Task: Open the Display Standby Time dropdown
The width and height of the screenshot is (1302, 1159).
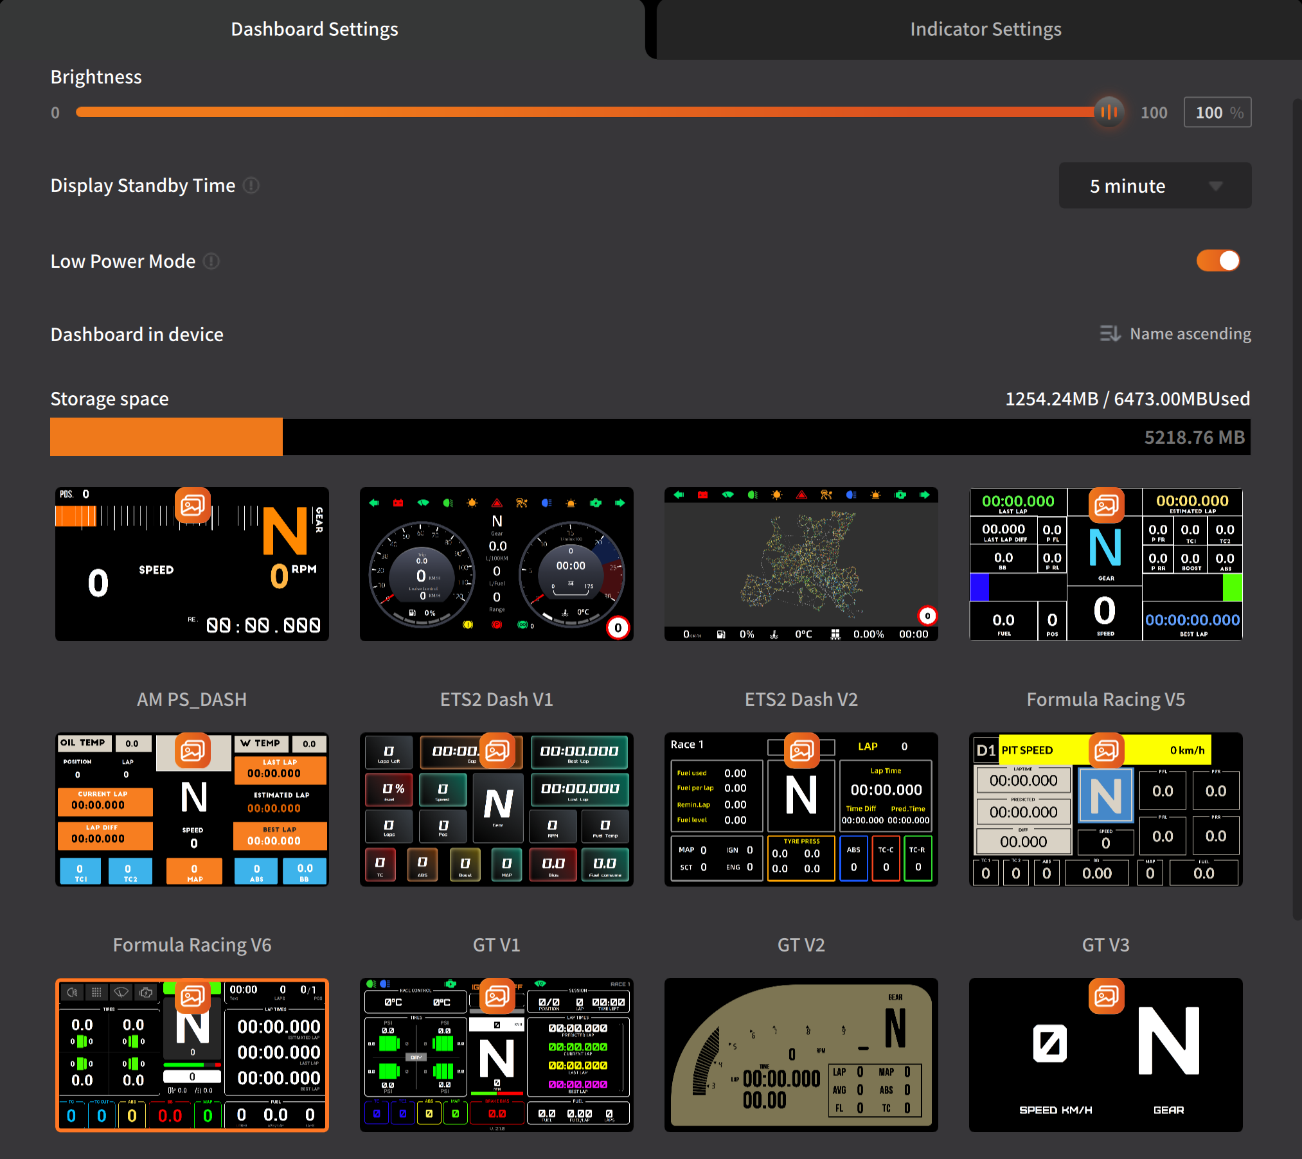Action: [x=1155, y=186]
